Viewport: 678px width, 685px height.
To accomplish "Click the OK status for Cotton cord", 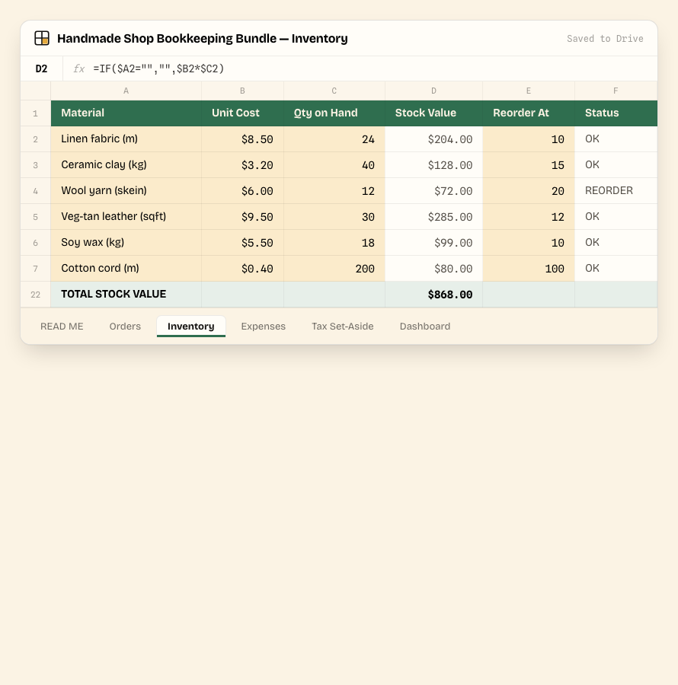I will pyautogui.click(x=616, y=268).
